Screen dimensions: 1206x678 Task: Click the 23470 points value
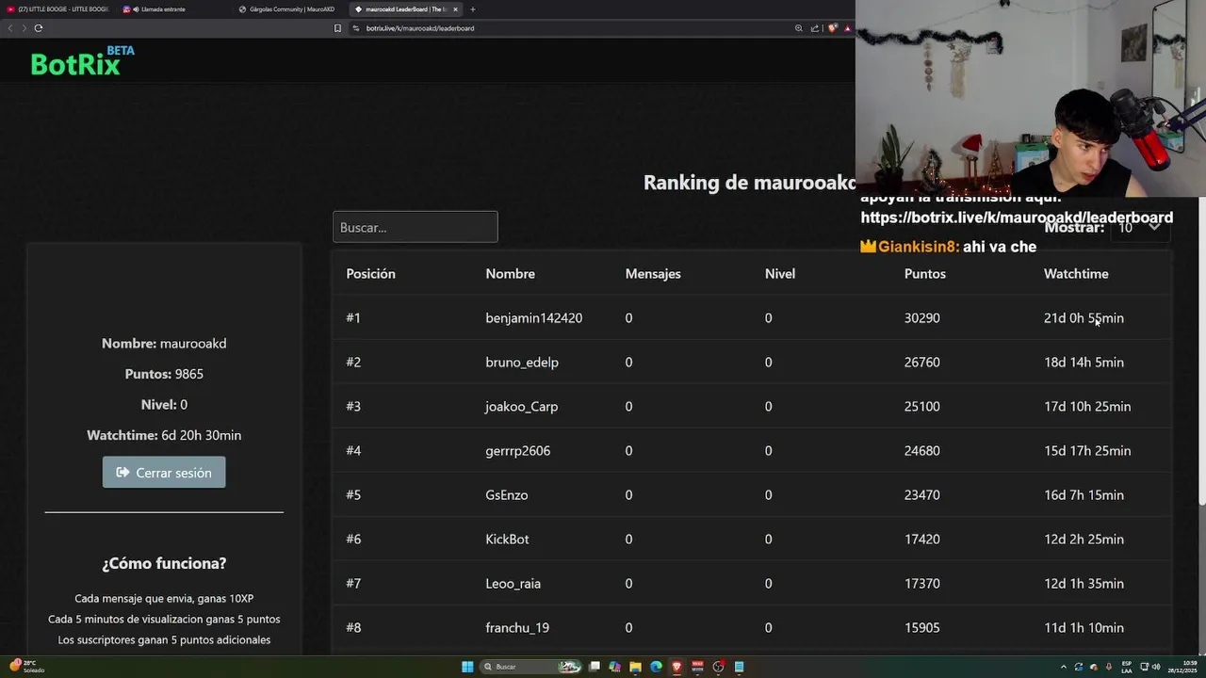(x=921, y=495)
